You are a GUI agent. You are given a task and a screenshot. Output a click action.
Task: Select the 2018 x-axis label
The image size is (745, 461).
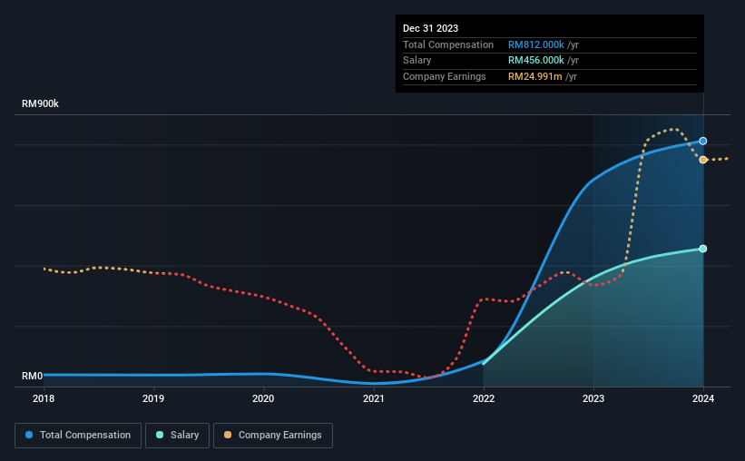44,398
